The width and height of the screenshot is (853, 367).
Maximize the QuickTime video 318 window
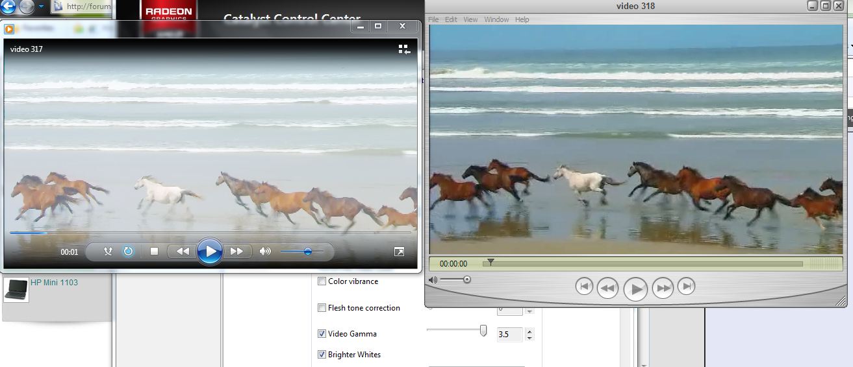pyautogui.click(x=825, y=6)
